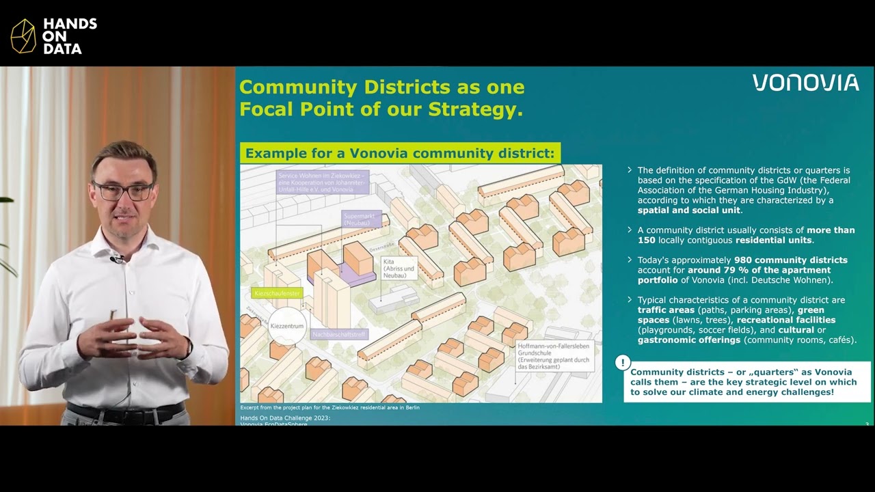Click the bold phrase "recreational facilities"
This screenshot has width=875, height=492.
pos(785,320)
